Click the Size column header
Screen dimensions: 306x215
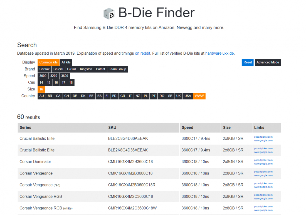point(236,128)
